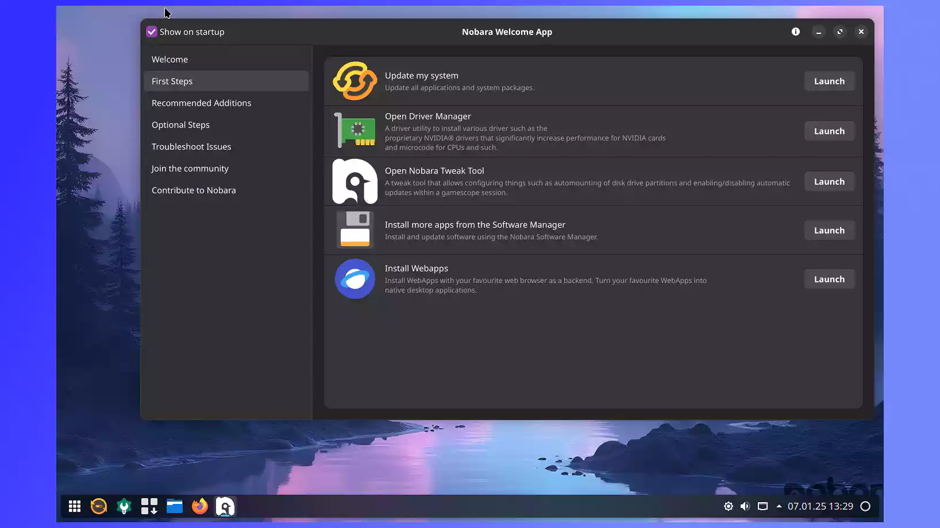Image resolution: width=940 pixels, height=528 pixels.
Task: Open the green gear taskbar icon
Action: point(124,506)
